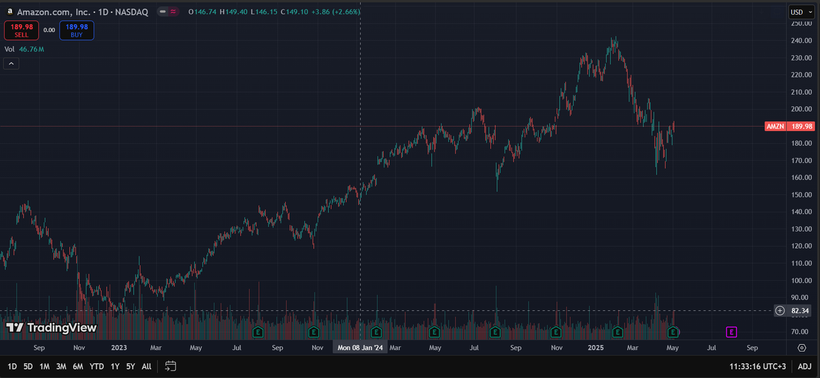Click the 2023 label on the time axis
This screenshot has width=820, height=378.
[x=119, y=348]
